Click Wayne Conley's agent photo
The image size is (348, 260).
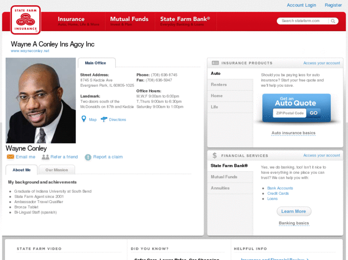click(x=41, y=101)
